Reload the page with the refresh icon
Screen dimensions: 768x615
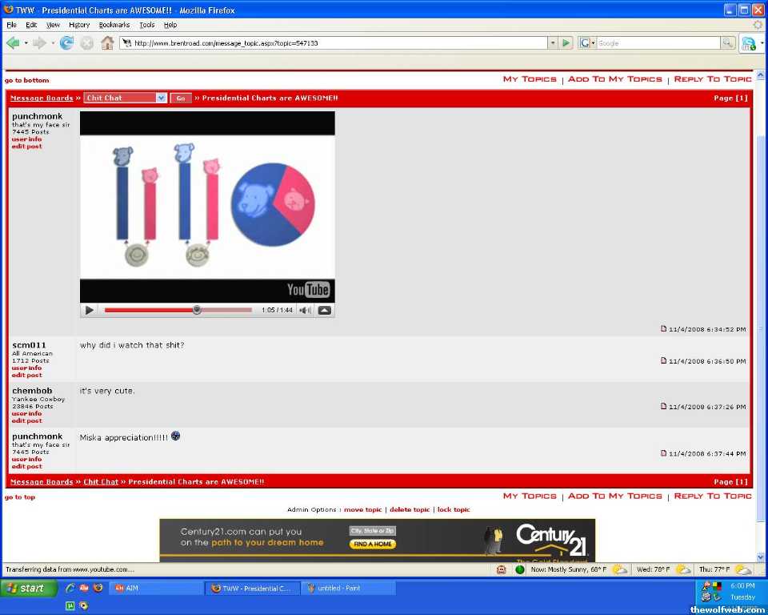pos(66,43)
